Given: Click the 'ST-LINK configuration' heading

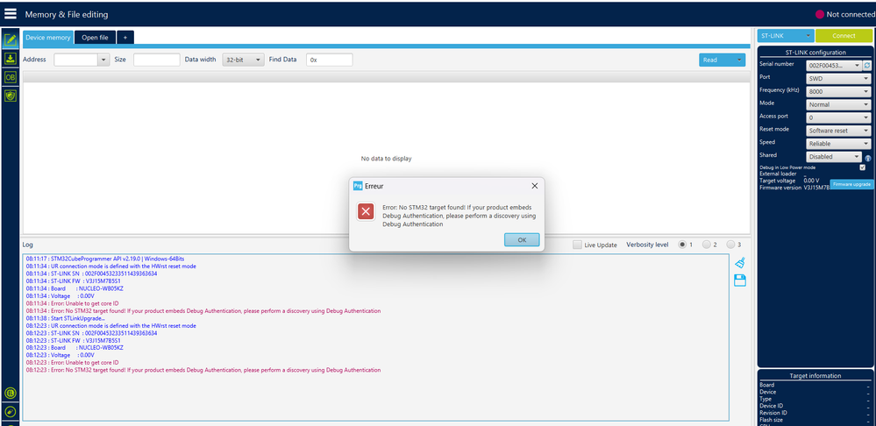Looking at the screenshot, I should [x=815, y=53].
